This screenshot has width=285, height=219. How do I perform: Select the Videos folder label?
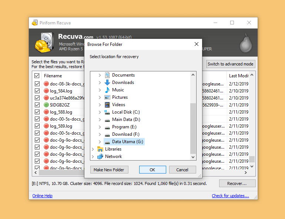pos(118,105)
